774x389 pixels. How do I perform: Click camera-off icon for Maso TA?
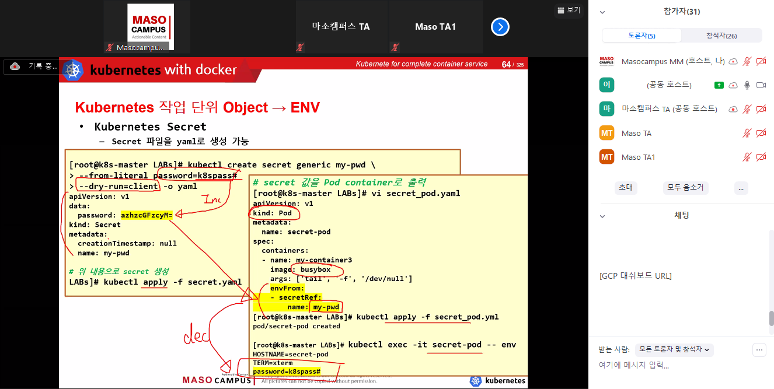(761, 134)
